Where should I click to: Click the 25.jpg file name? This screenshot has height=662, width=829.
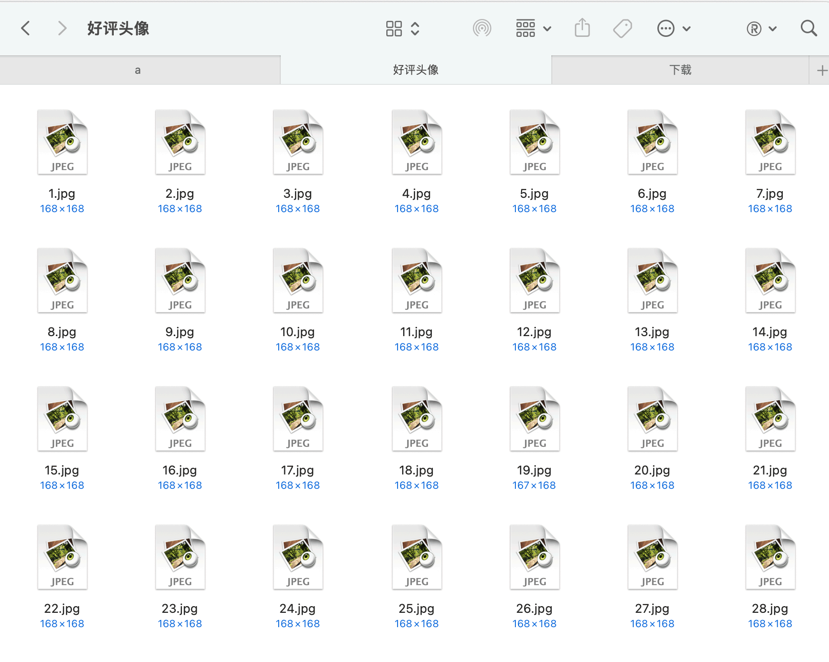point(417,609)
